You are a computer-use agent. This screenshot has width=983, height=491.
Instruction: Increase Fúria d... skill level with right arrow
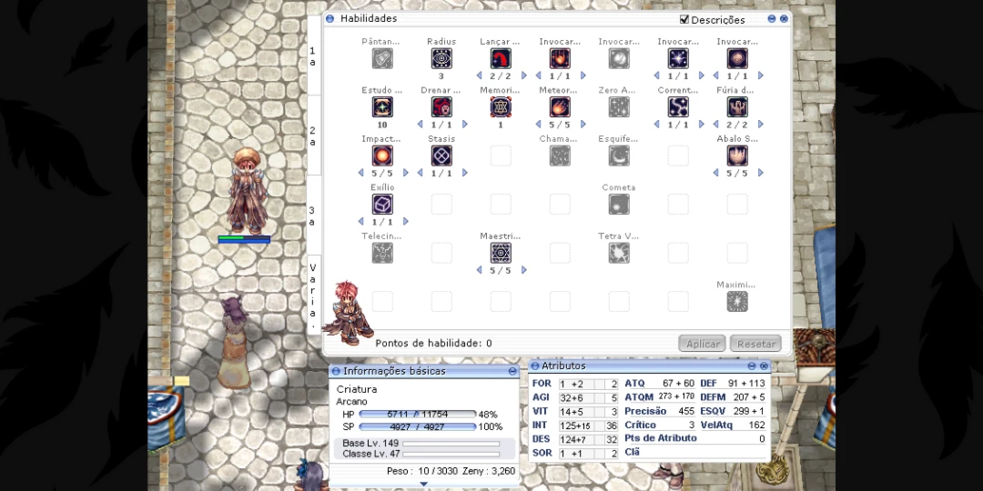coord(760,124)
